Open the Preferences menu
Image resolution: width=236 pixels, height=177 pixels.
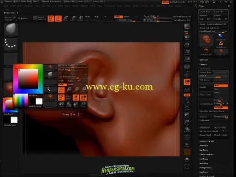pyautogui.click(x=110, y=6)
